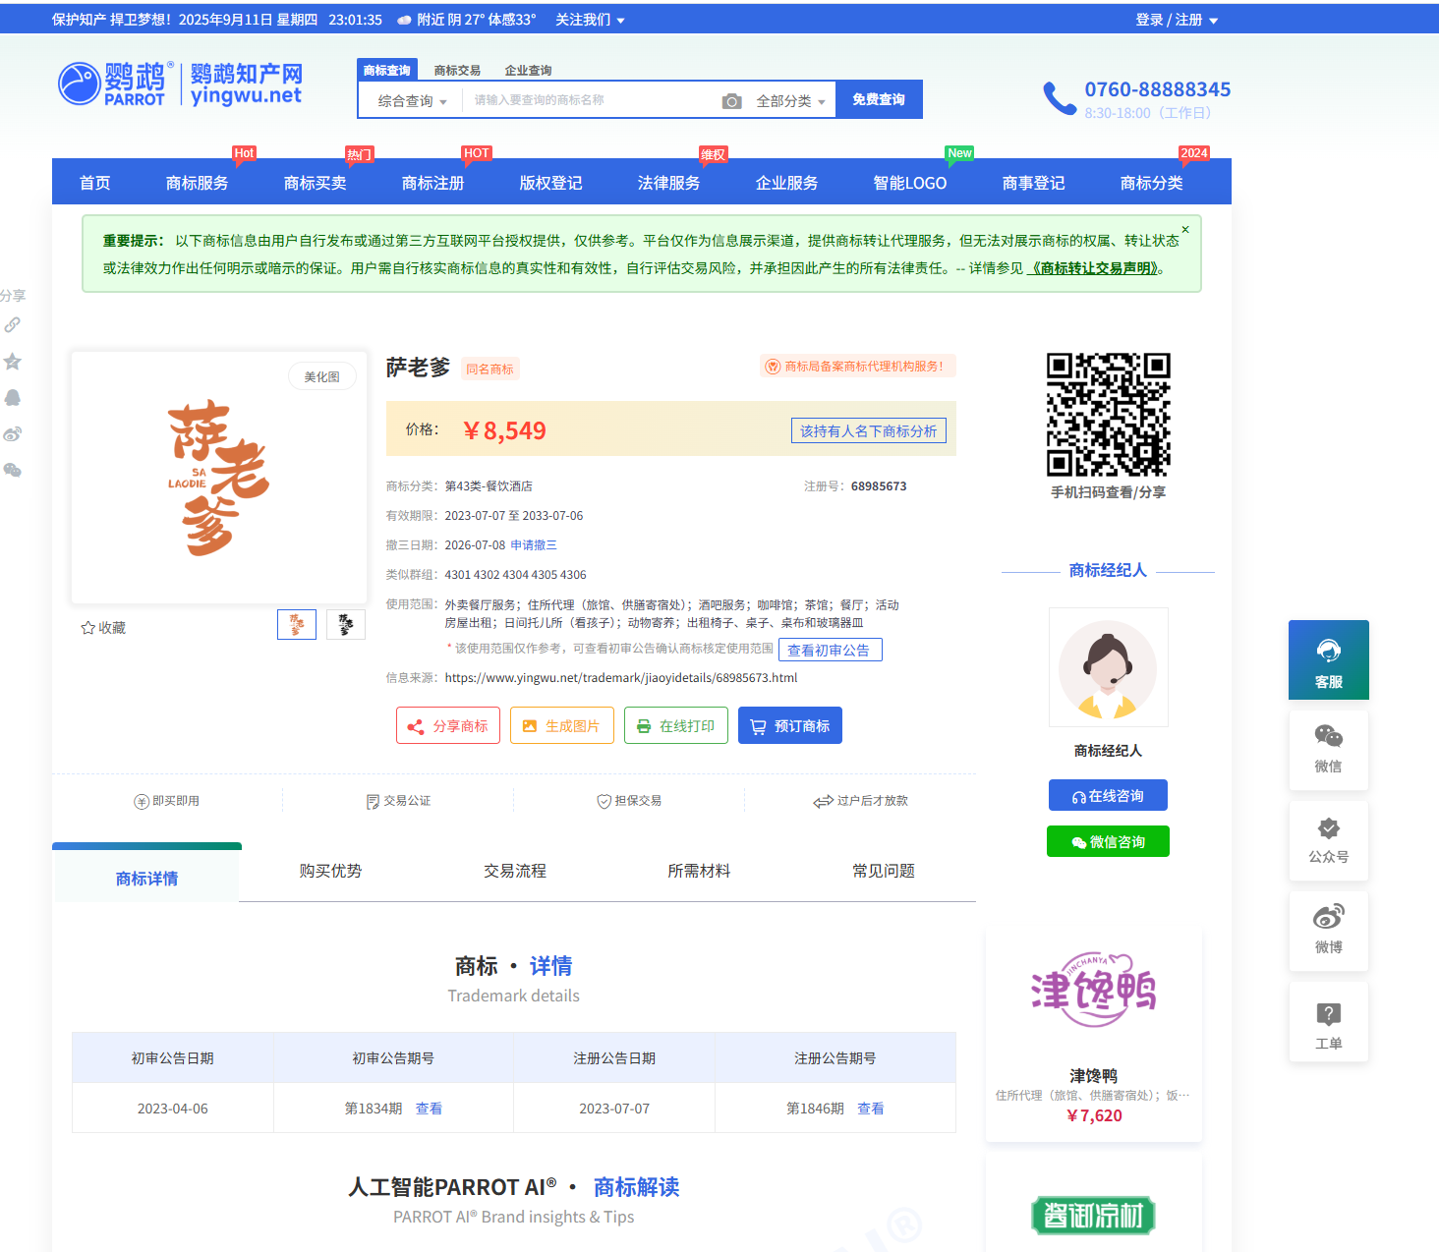Open the 客服 customer service widget

tap(1328, 659)
